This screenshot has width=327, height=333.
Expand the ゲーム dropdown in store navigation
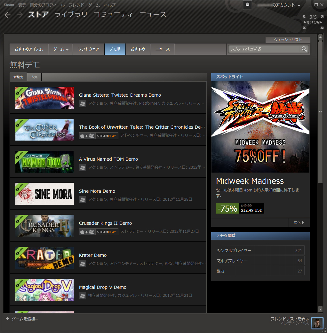(x=60, y=49)
